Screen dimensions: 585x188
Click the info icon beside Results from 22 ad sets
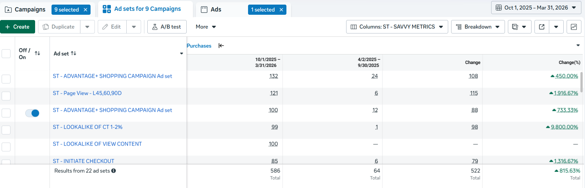tap(114, 171)
